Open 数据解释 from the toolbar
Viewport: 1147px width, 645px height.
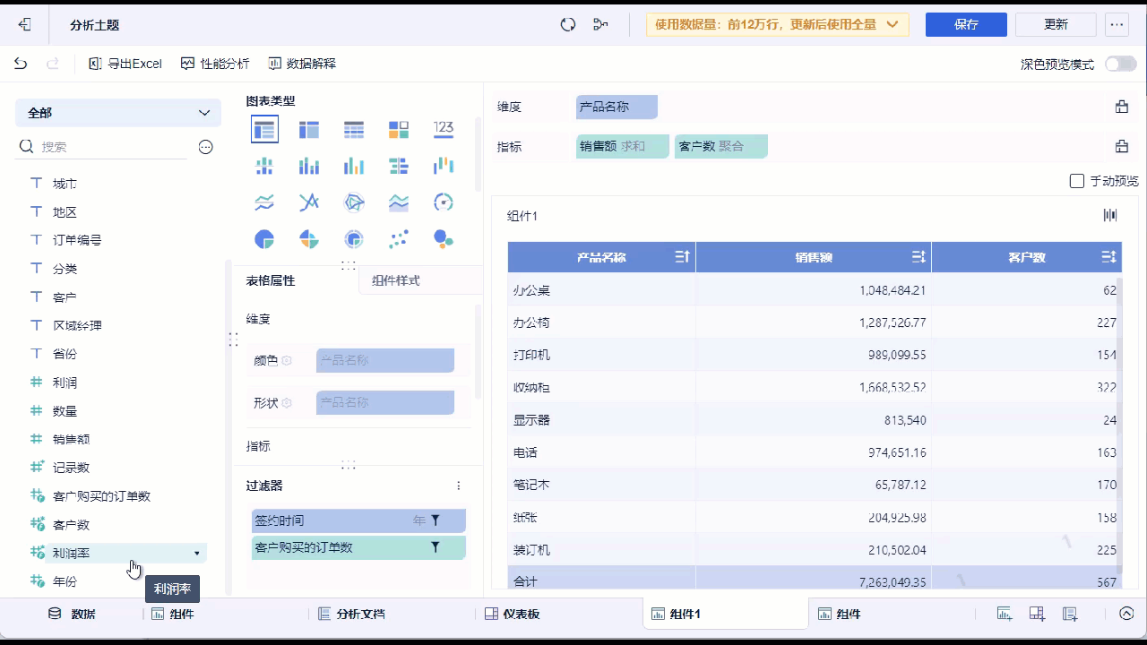(302, 64)
